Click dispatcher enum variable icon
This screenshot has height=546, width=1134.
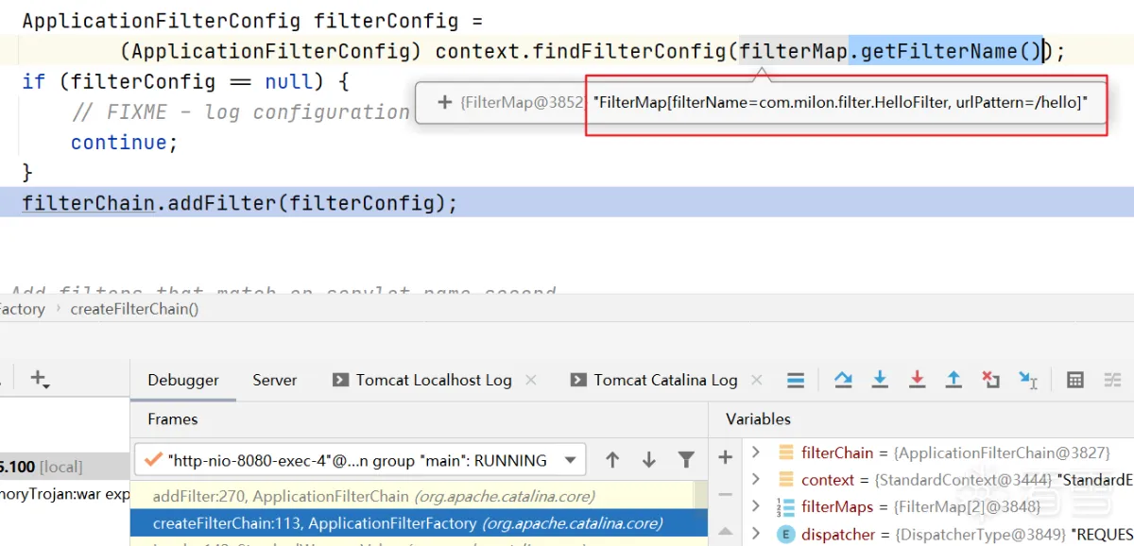786,535
